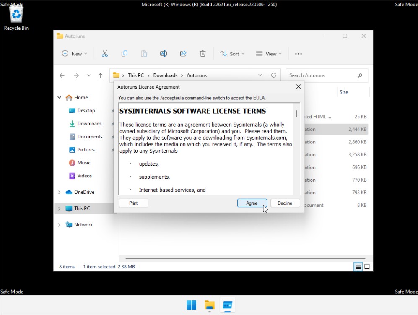Click the Share icon in toolbar
Image resolution: width=418 pixels, height=315 pixels.
[183, 54]
